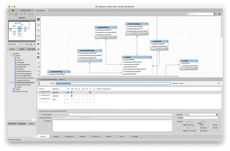Uncheck the Primary Key checkbox
Screen dimensions: 230x151
click(x=184, y=125)
